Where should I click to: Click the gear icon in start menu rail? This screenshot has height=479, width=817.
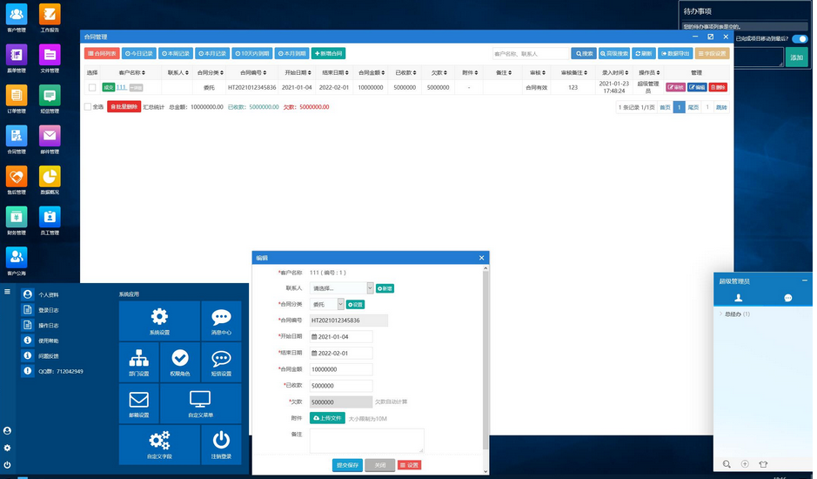(7, 448)
